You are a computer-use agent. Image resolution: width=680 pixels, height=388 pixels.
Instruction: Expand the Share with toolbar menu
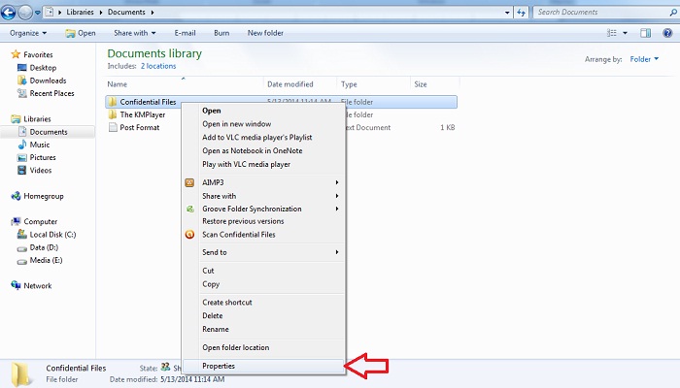click(134, 33)
